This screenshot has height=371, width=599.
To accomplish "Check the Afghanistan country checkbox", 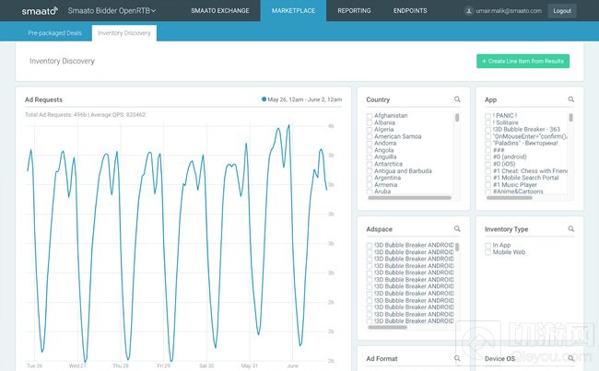I will click(370, 116).
